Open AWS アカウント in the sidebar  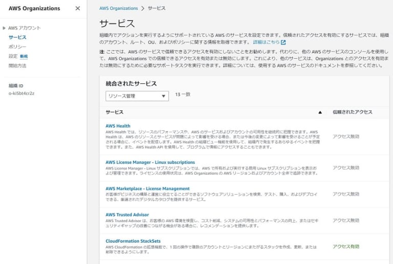[x=25, y=28]
